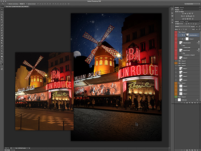Toggle Sélection automatique checkbox

7,4
